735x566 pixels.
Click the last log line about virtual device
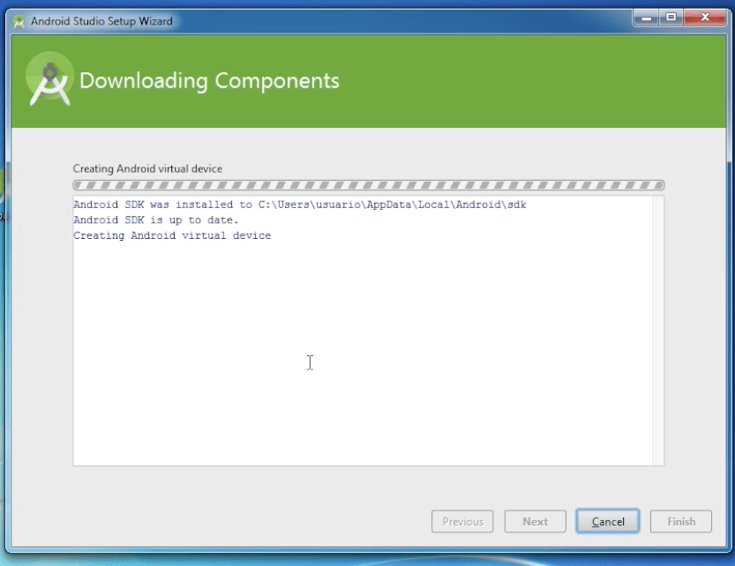pyautogui.click(x=172, y=236)
